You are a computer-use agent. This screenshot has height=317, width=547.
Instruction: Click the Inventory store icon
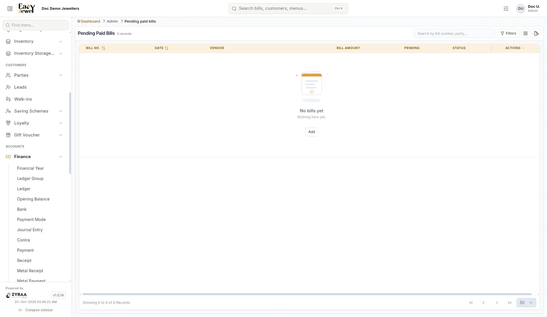[x=8, y=41]
